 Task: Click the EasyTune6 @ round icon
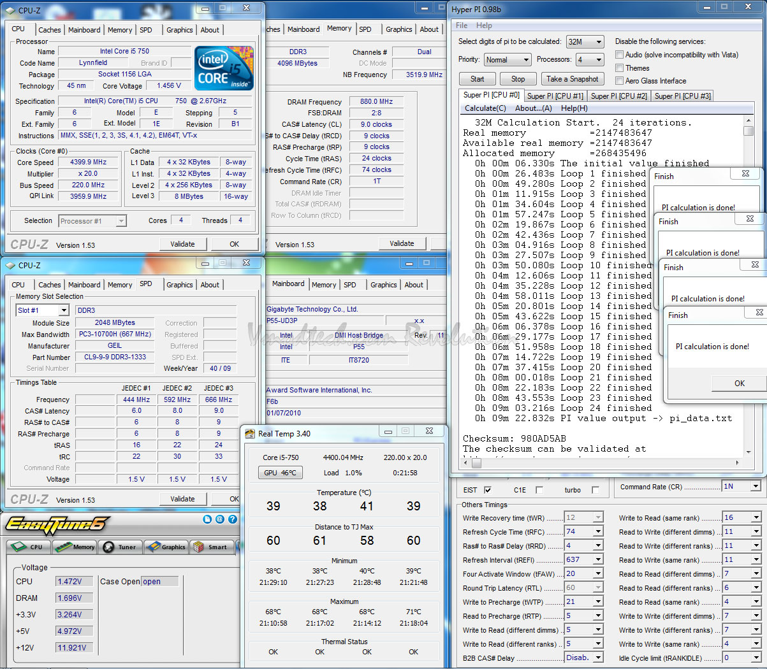click(220, 519)
